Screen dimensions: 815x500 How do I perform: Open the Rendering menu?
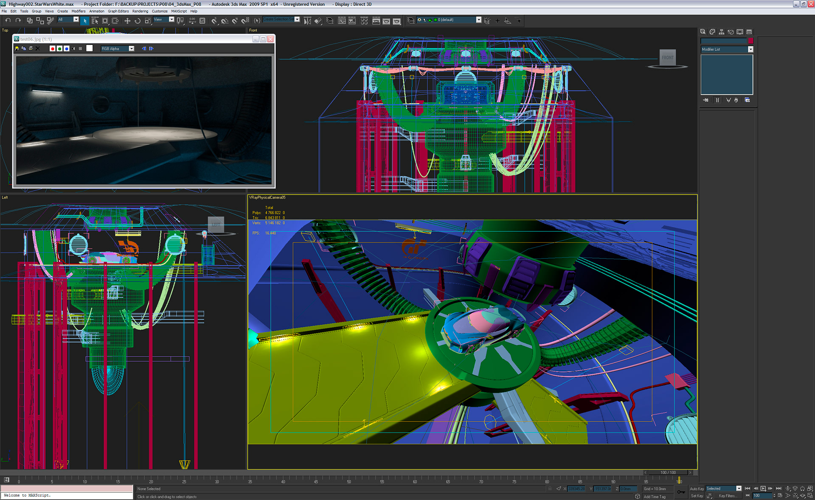tap(140, 11)
